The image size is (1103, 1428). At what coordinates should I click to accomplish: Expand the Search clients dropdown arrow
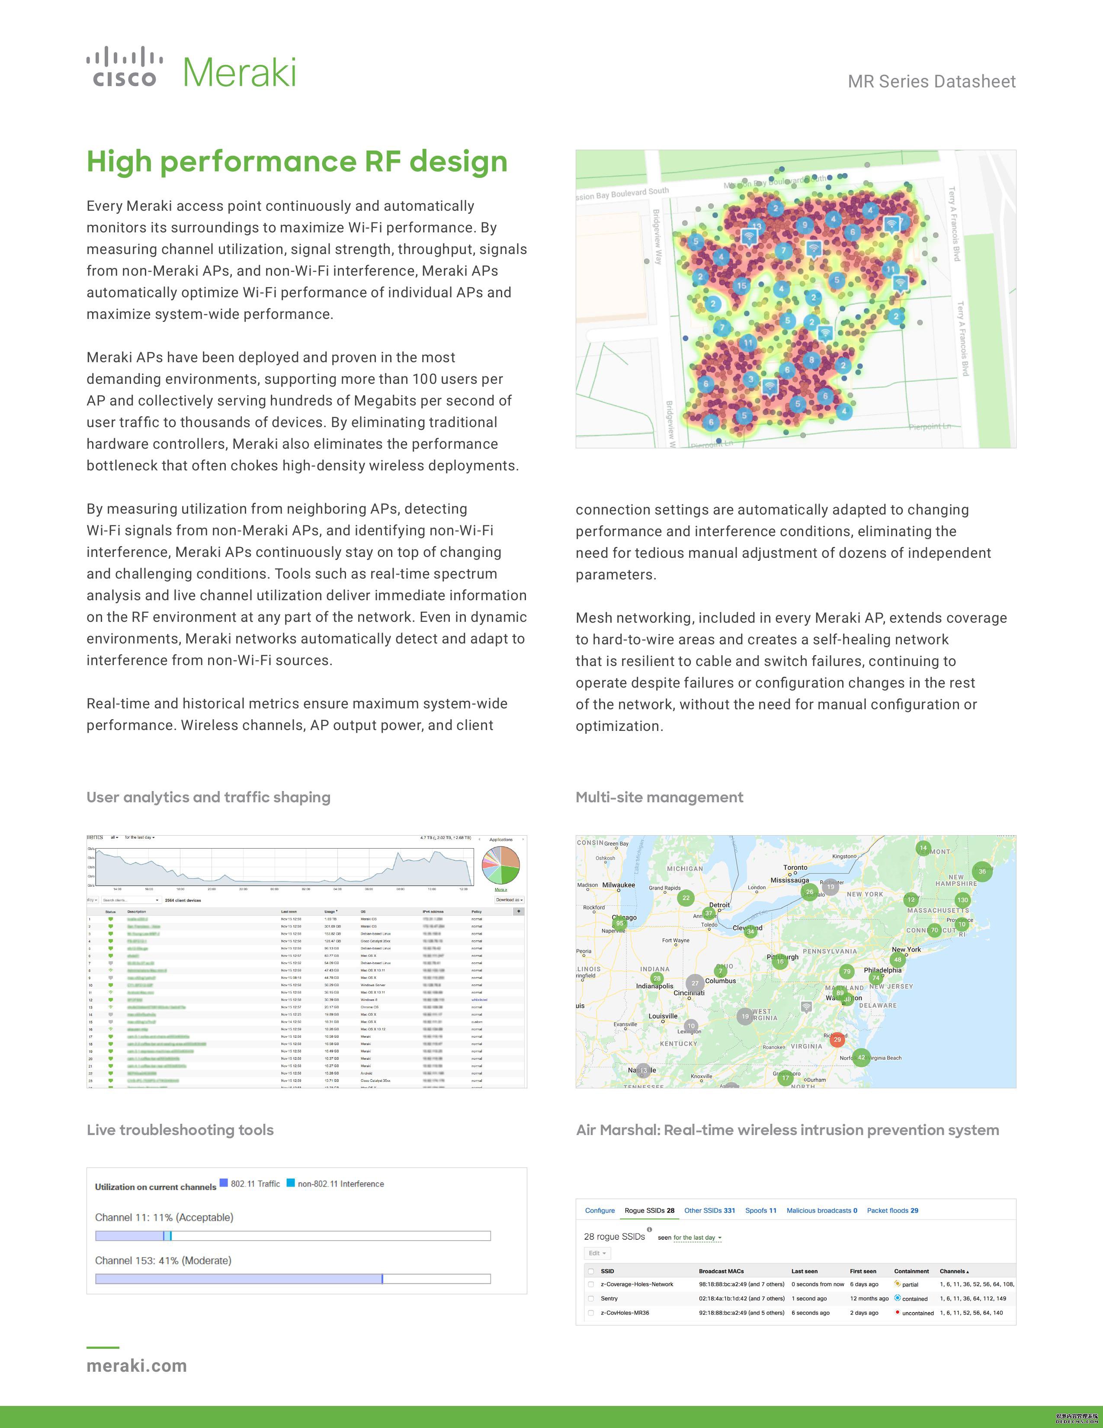coord(157,901)
